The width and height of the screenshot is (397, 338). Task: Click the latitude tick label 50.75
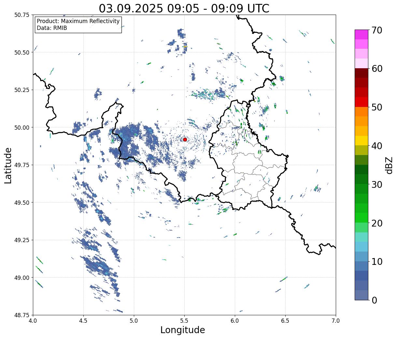pyautogui.click(x=22, y=15)
